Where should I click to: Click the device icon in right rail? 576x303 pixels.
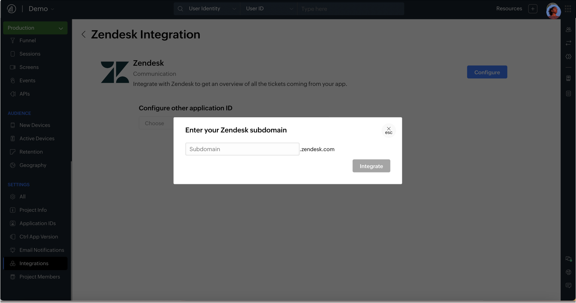pos(568,78)
